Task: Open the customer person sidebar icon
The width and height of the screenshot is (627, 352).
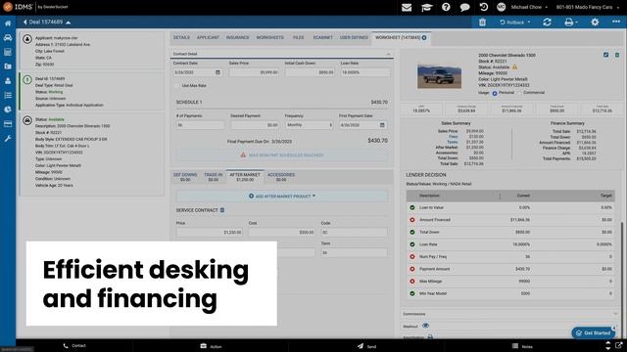Action: [8, 80]
